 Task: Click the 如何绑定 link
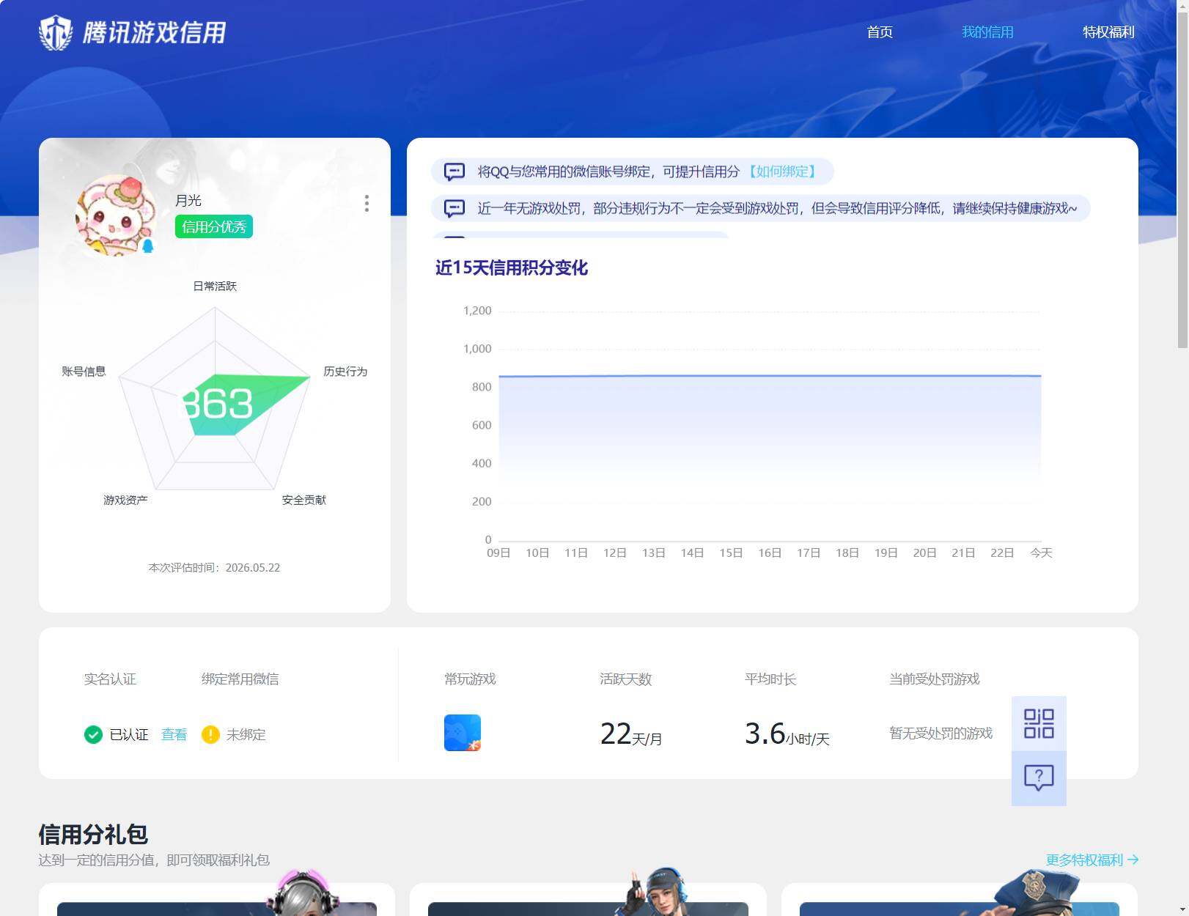[x=782, y=171]
